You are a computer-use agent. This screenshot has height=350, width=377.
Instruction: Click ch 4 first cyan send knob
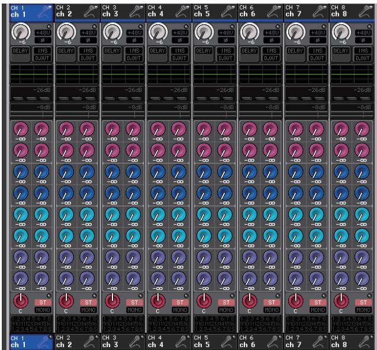(x=158, y=215)
